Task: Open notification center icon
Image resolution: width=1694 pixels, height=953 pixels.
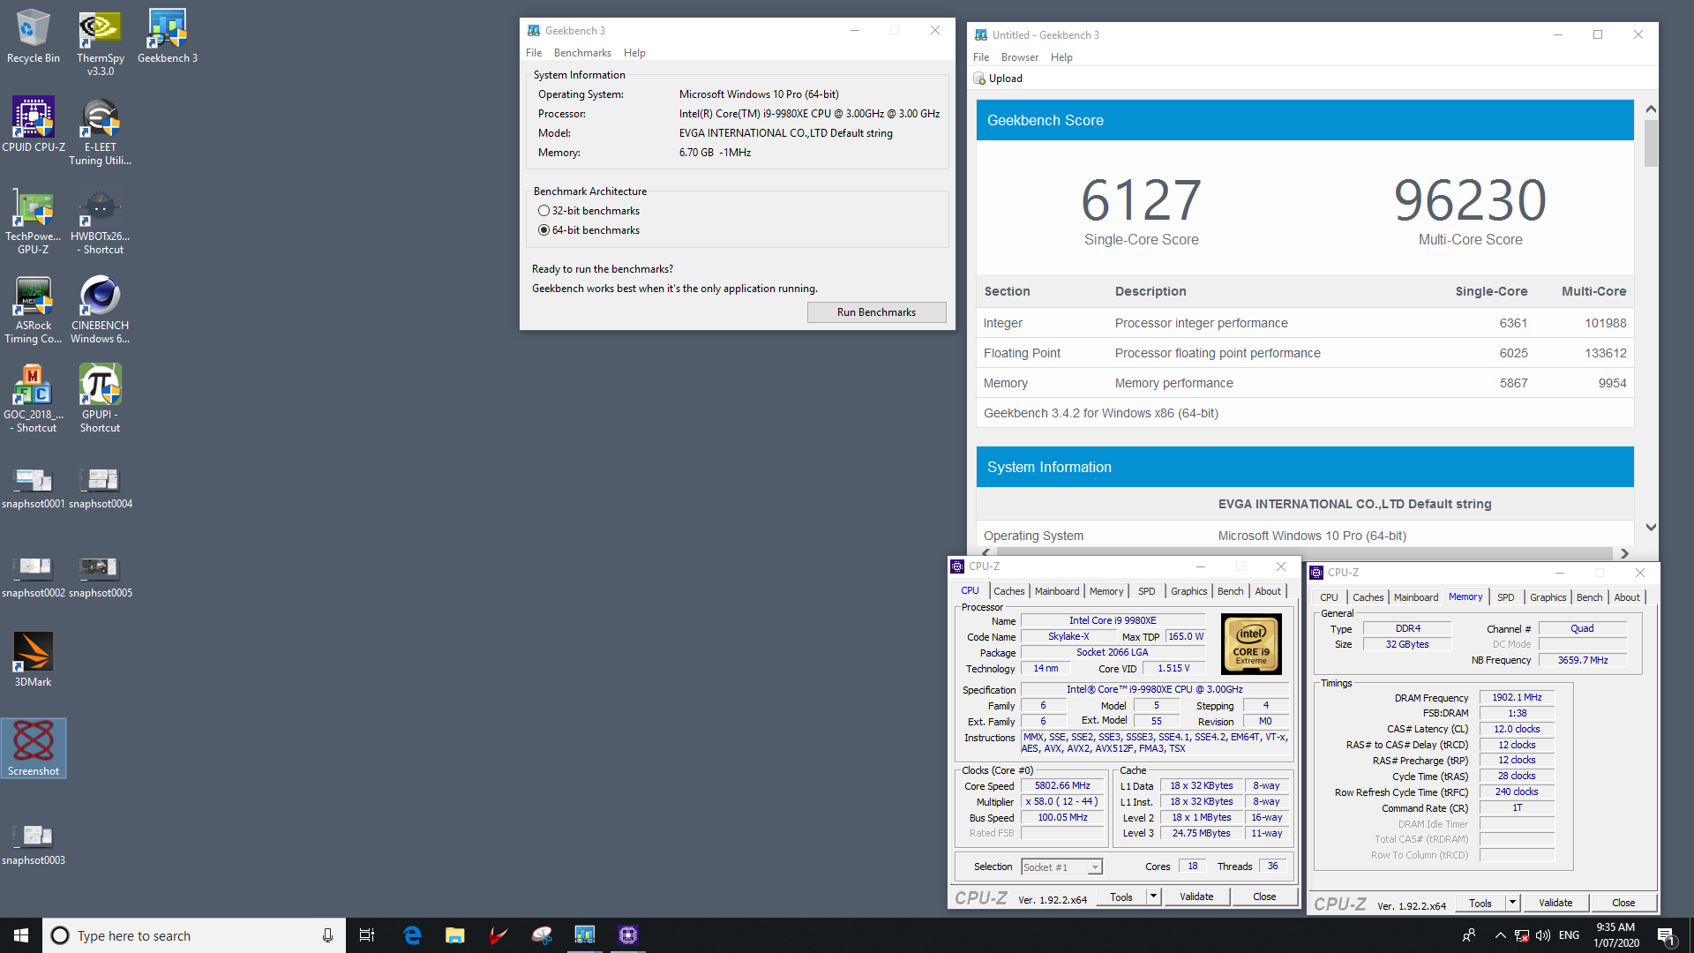Action: click(x=1666, y=935)
